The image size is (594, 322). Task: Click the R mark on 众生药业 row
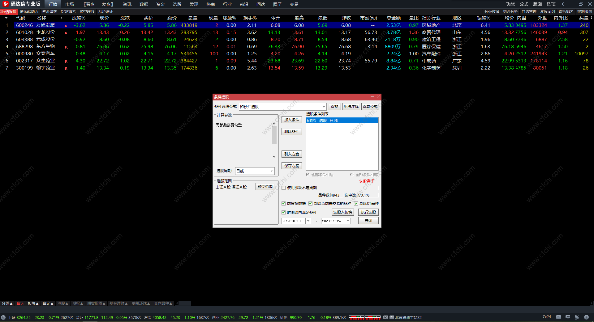point(66,61)
